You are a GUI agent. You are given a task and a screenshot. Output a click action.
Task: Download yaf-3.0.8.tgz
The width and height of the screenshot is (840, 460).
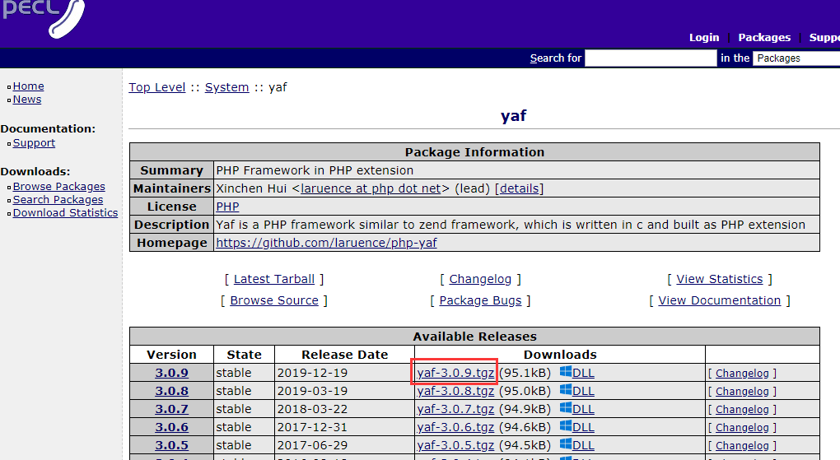[x=455, y=391]
